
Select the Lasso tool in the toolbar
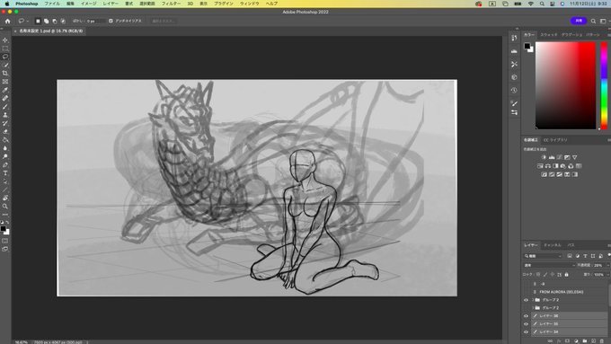(5, 57)
